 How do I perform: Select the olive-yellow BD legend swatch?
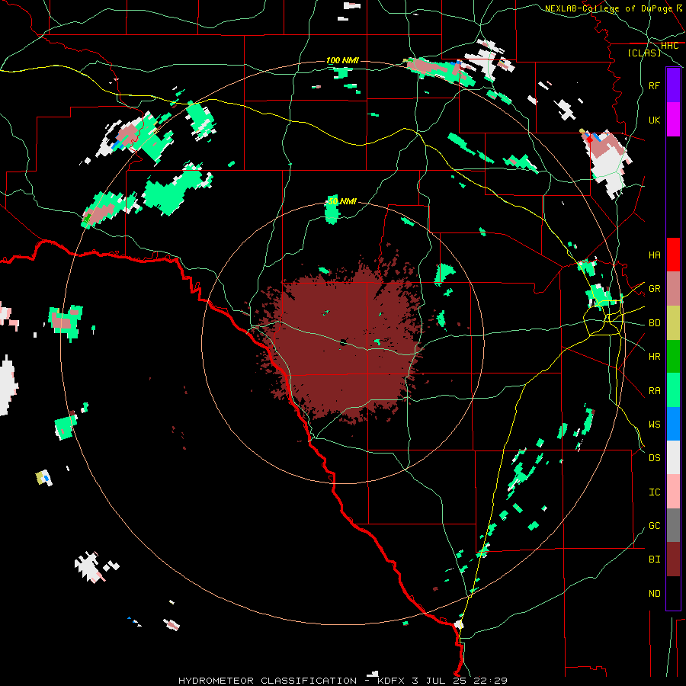673,322
